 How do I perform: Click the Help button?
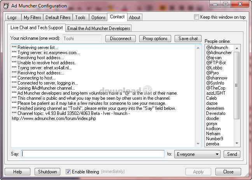pyautogui.click(x=17, y=172)
